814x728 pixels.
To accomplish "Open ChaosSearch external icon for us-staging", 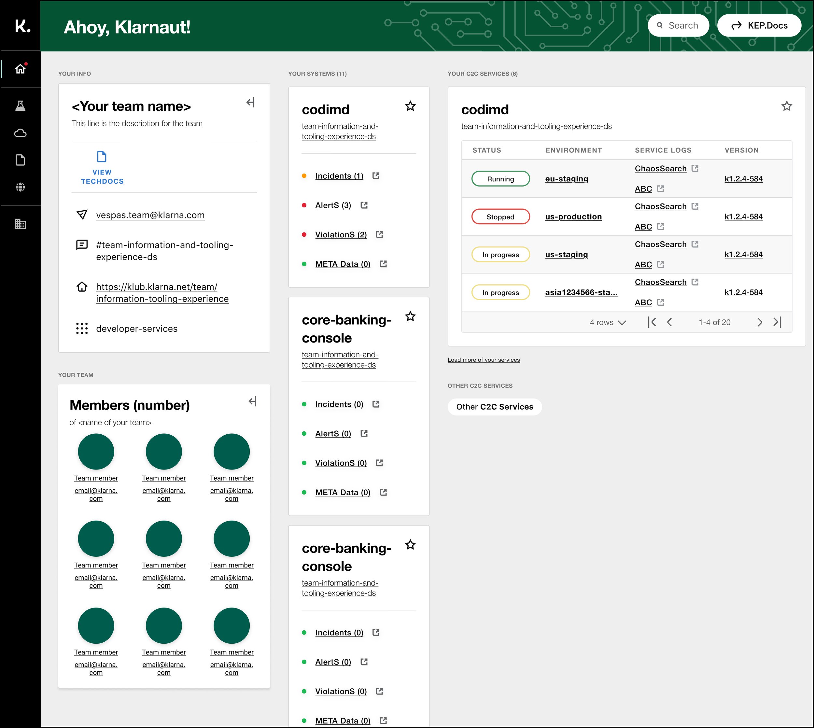I will click(x=695, y=244).
